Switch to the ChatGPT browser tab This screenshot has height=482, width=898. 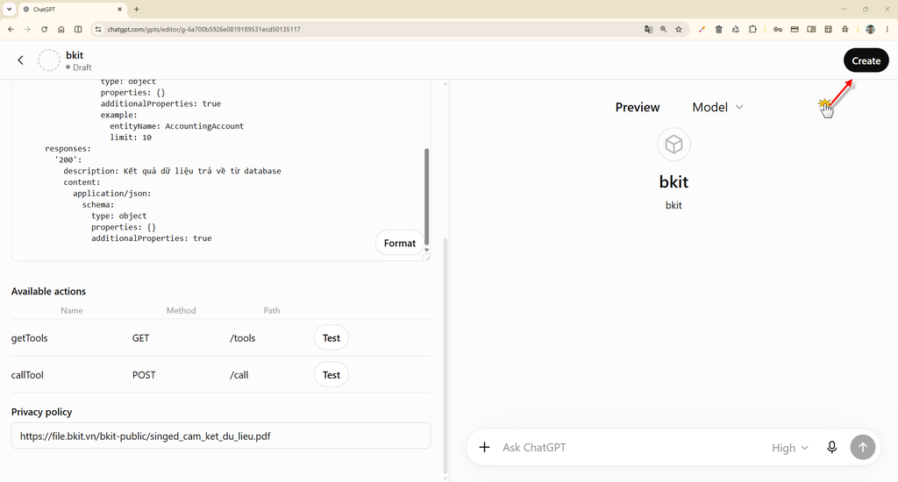[72, 9]
